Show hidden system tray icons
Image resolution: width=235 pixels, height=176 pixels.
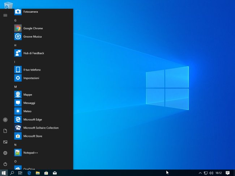tap(200, 173)
